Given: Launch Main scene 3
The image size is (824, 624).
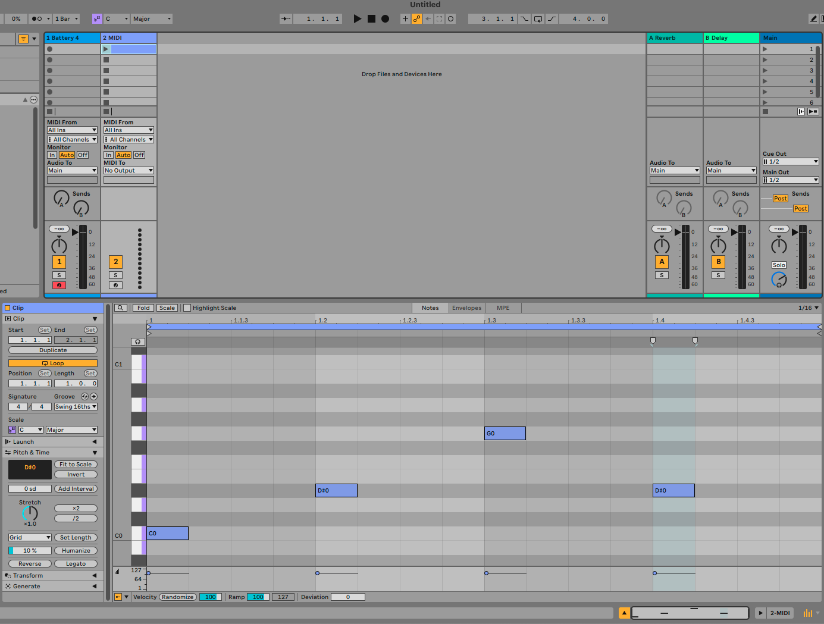Looking at the screenshot, I should click(x=765, y=70).
